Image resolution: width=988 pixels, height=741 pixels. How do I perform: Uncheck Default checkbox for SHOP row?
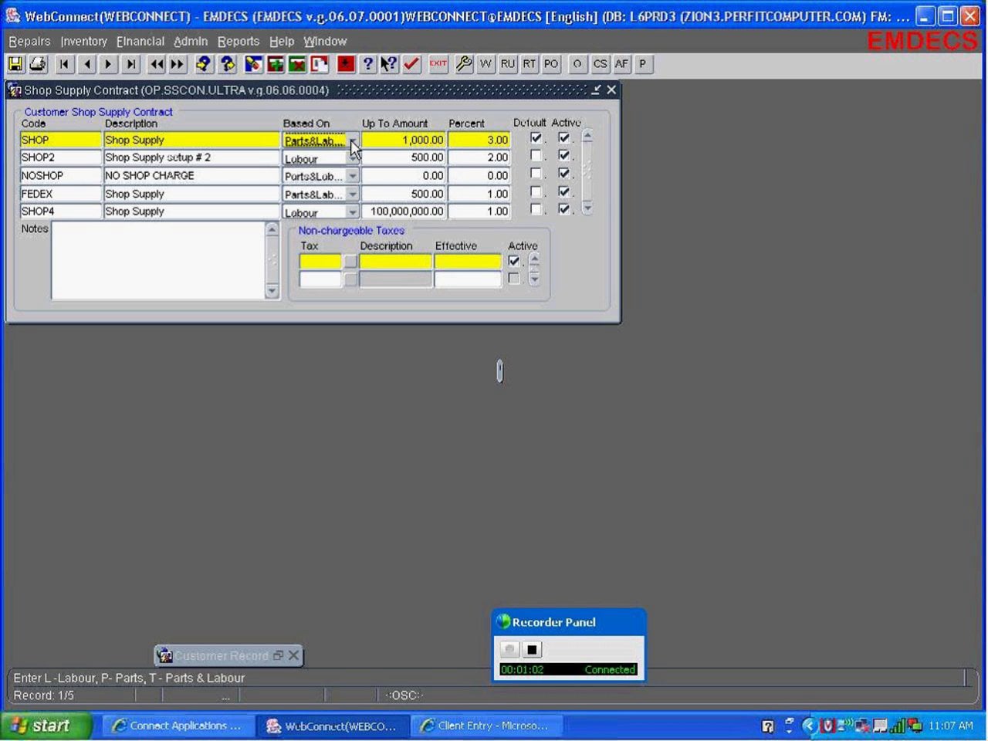536,137
